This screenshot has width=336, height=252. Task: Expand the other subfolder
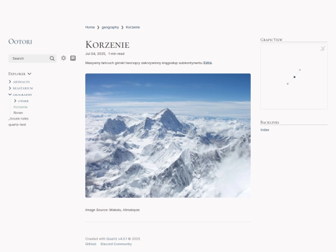coord(15,101)
